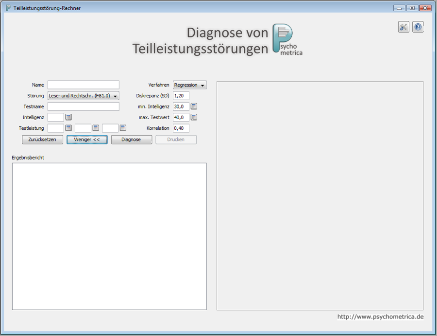Click the Korrelation value field
437x336 pixels.
click(x=181, y=128)
